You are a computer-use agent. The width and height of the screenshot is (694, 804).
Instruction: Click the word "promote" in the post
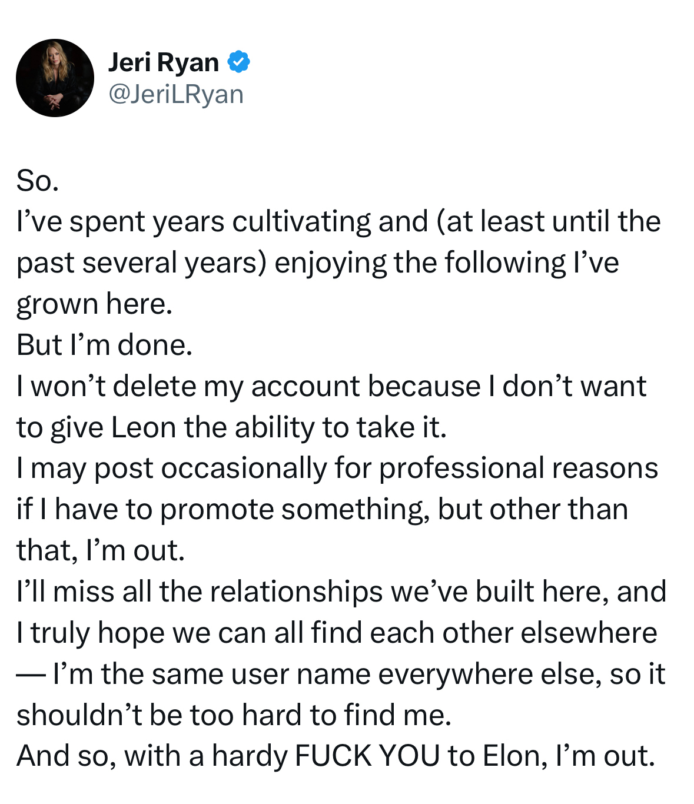216,510
